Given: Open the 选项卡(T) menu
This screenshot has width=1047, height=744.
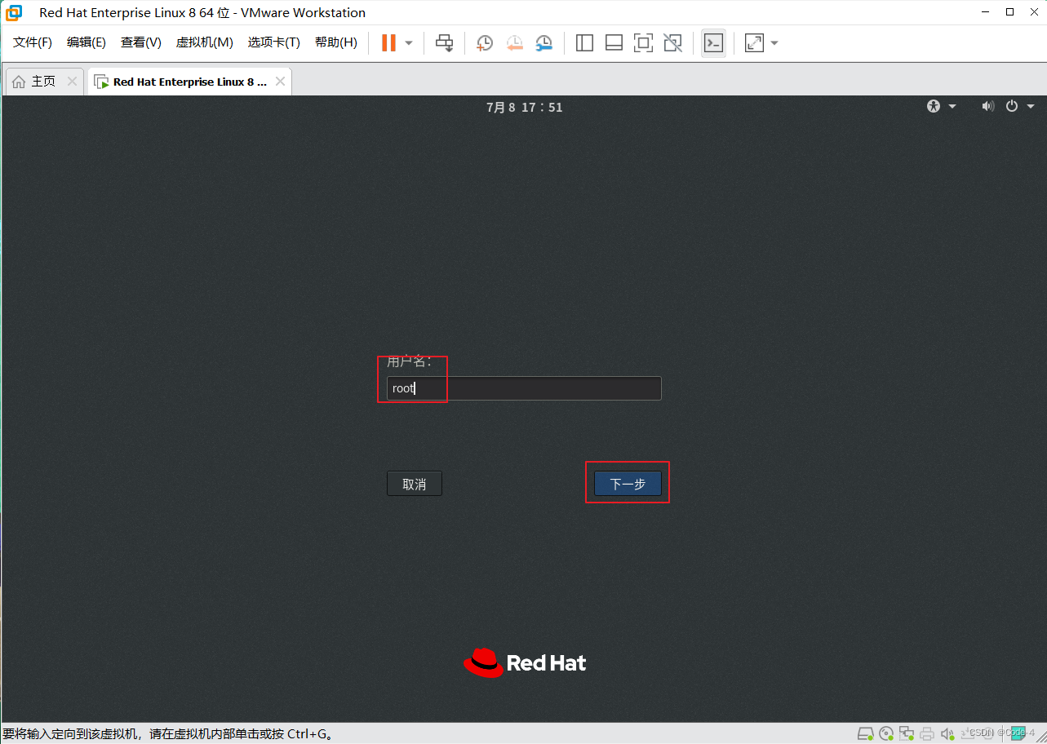Looking at the screenshot, I should pyautogui.click(x=274, y=42).
